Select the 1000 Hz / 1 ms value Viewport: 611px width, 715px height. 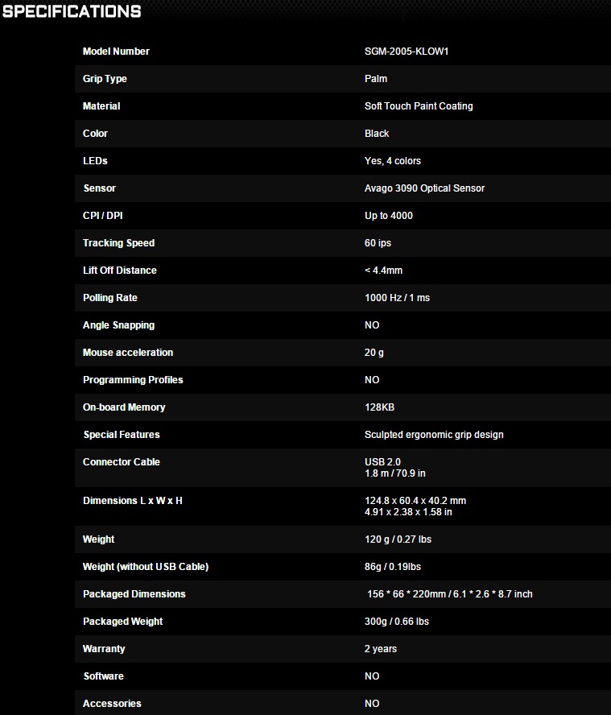click(397, 298)
